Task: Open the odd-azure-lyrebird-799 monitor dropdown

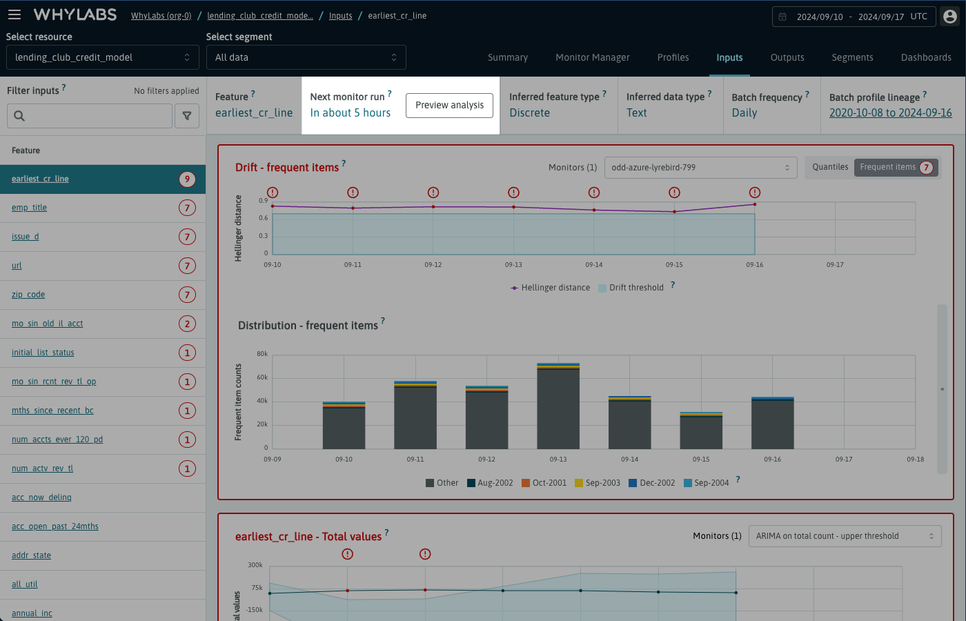Action: 700,168
